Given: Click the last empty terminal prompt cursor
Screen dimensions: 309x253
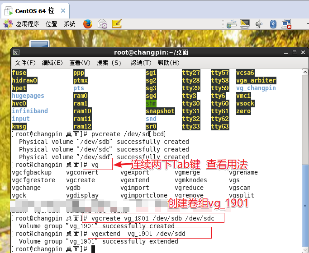Looking at the screenshot, I should [93, 249].
